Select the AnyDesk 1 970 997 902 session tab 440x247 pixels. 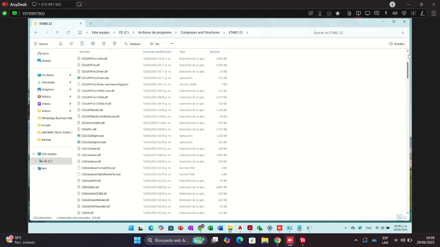[52, 4]
